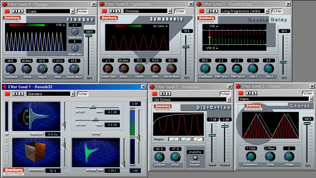The width and height of the screenshot is (316, 178).
Task: Go to next preset in DoubleDelay window
Action: coord(215,11)
